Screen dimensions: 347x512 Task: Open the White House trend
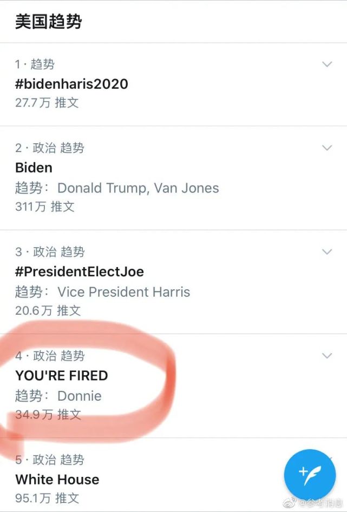pos(57,480)
